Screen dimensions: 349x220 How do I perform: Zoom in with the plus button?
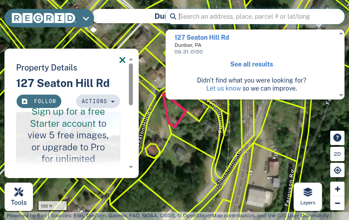337,189
